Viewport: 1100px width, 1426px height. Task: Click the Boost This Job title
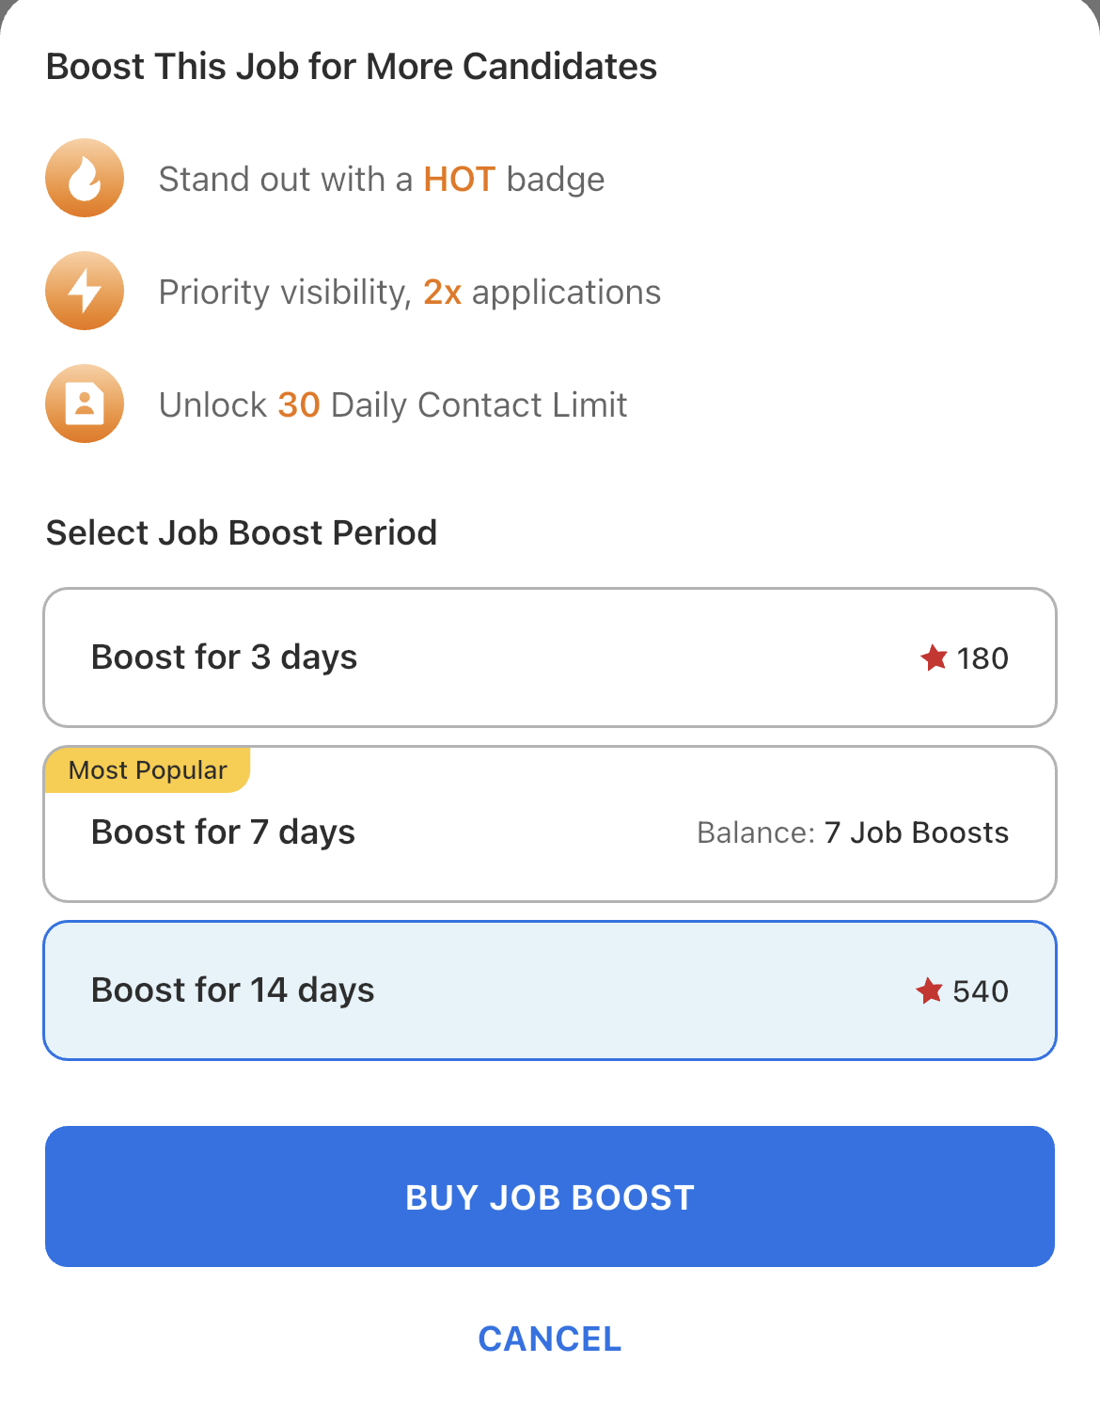tap(352, 67)
